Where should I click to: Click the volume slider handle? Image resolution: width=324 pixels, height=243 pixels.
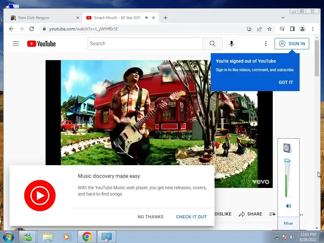point(287,160)
